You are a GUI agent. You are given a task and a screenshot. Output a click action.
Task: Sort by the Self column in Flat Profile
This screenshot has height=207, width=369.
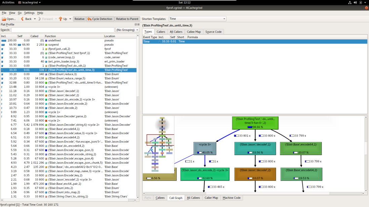tap(23, 36)
